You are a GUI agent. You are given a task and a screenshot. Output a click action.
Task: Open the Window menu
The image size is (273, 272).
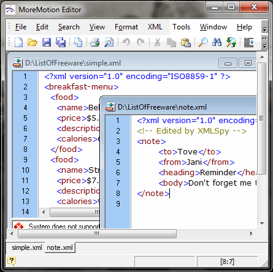(x=213, y=27)
